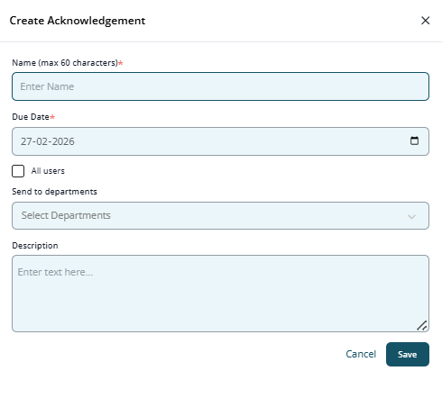442x398 pixels.
Task: Click the 'Send to departments' label
Action: [54, 192]
